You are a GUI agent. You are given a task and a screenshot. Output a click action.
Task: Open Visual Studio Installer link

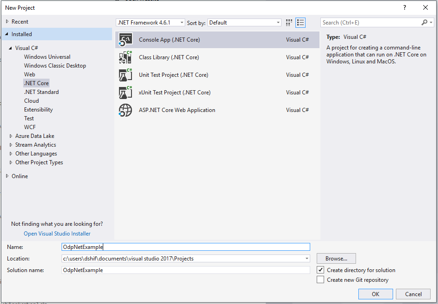57,233
